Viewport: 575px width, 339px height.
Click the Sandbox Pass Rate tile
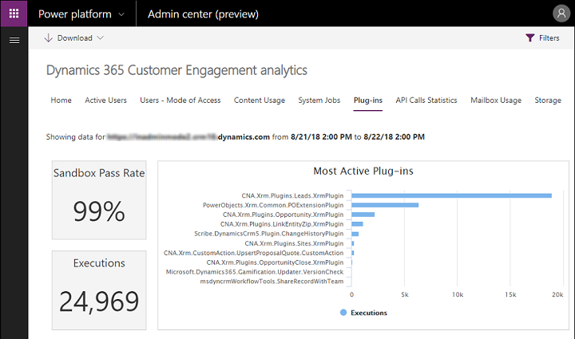(100, 199)
